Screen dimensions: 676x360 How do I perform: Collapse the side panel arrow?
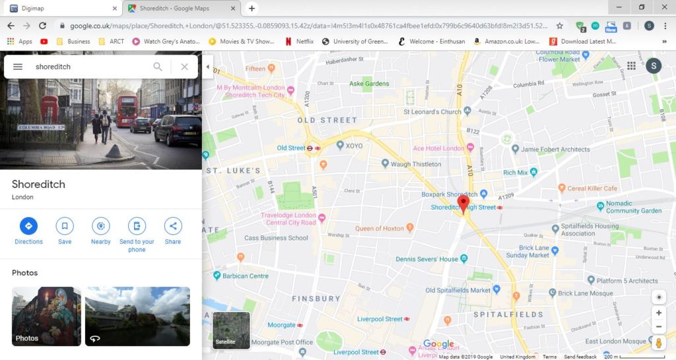click(208, 67)
